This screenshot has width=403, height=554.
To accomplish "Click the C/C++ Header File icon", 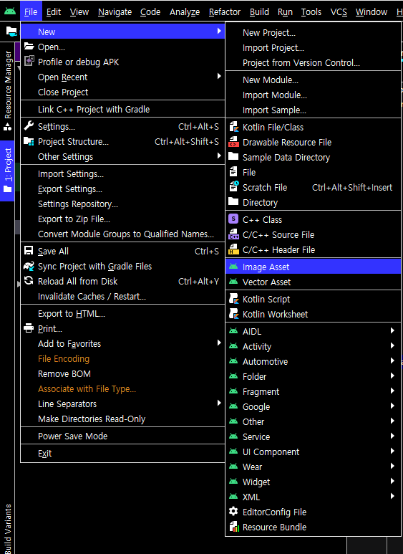I will point(233,249).
